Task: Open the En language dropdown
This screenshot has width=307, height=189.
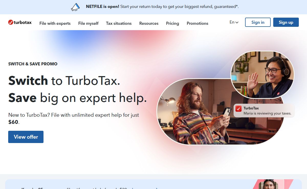Action: click(234, 22)
